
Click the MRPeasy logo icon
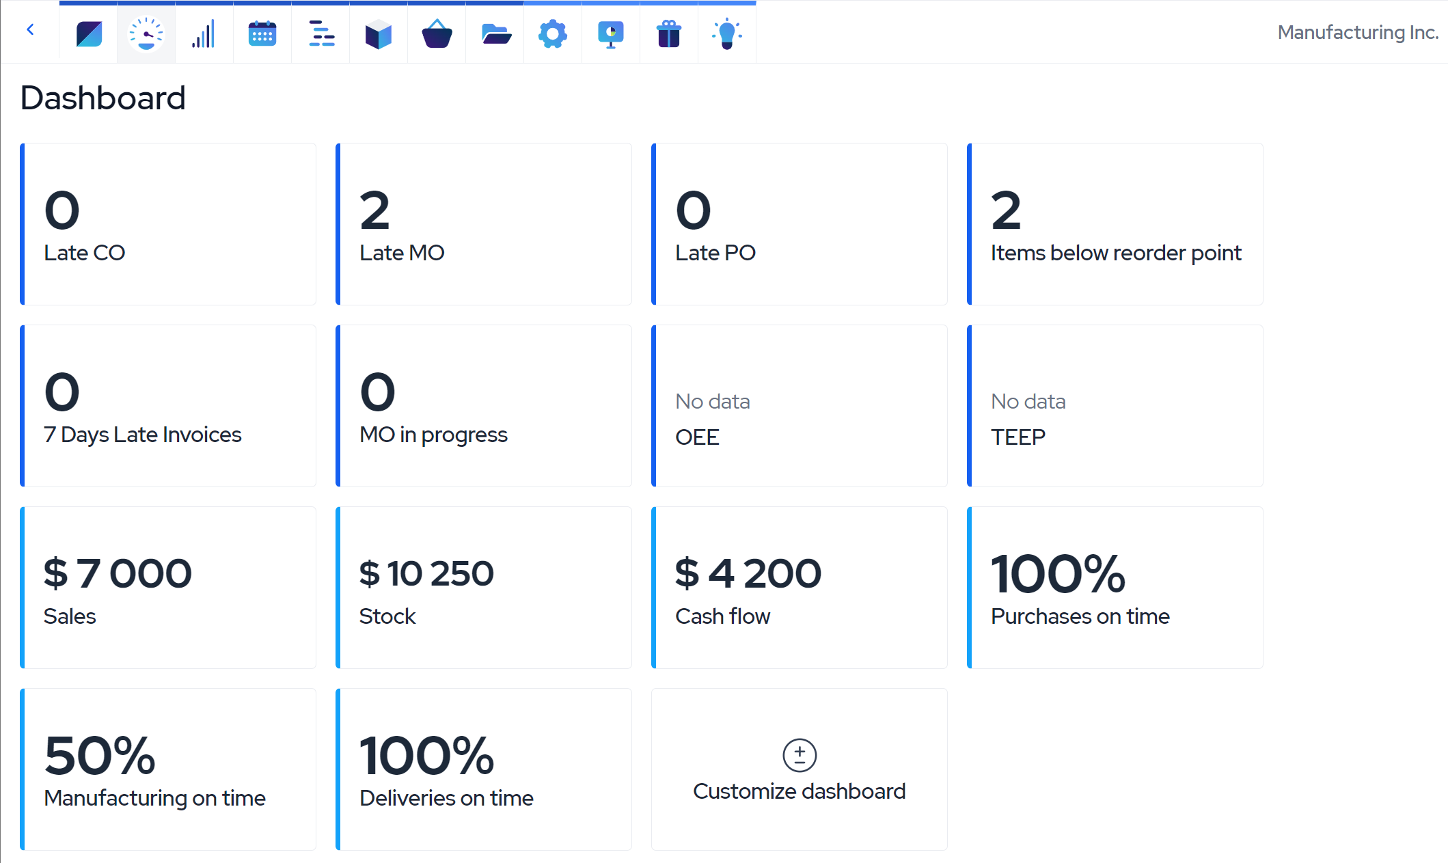[89, 33]
